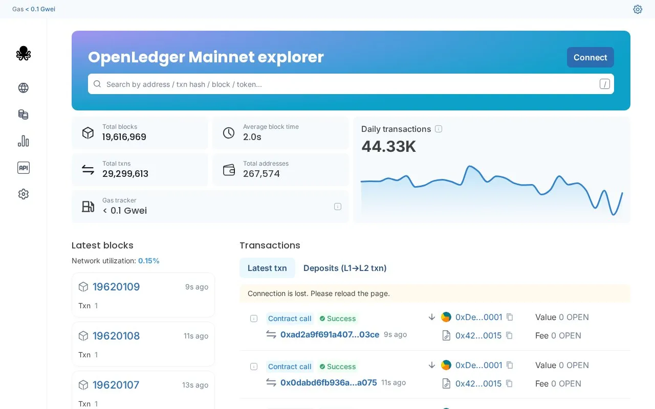655x409 pixels.
Task: Expand details for the 0x0dabd6fb936a...a075 transaction
Action: (x=254, y=367)
